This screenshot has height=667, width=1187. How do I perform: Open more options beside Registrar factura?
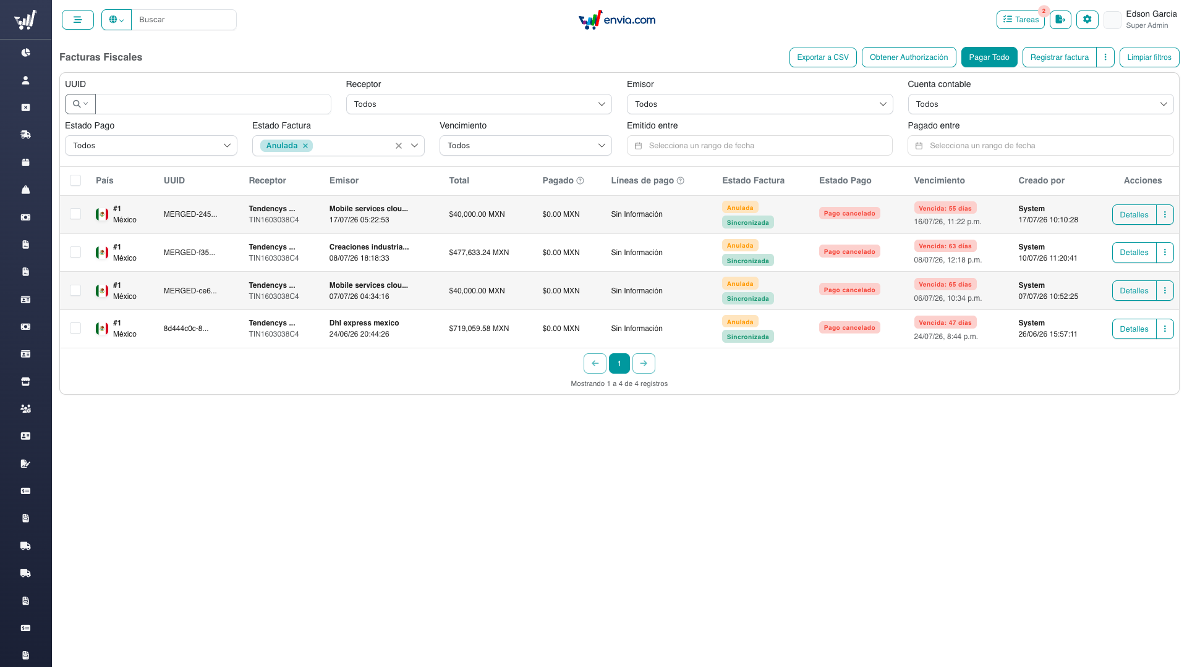pyautogui.click(x=1105, y=57)
